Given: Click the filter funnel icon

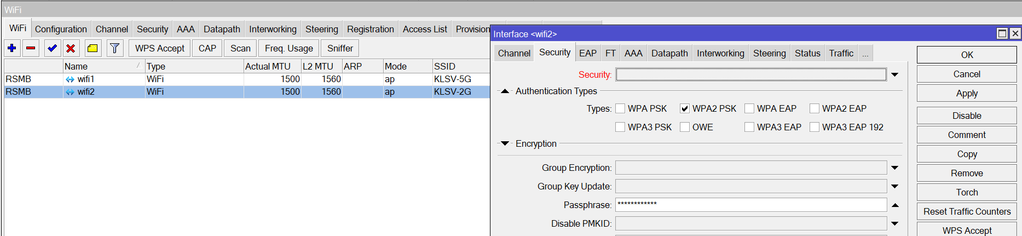Looking at the screenshot, I should (x=114, y=48).
